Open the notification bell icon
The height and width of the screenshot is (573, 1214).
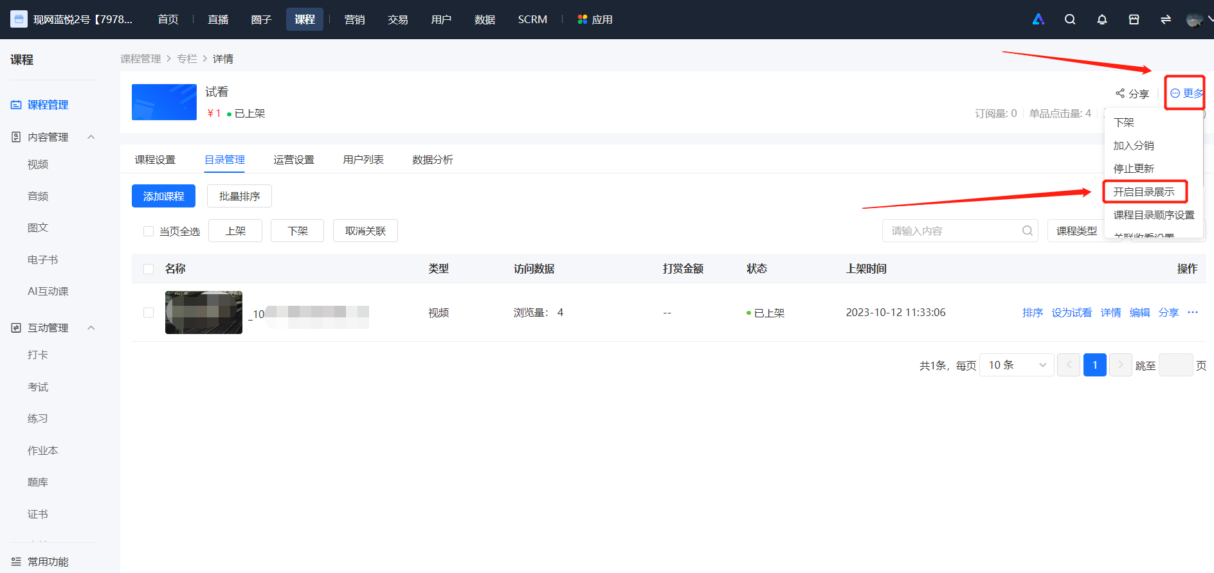tap(1102, 19)
